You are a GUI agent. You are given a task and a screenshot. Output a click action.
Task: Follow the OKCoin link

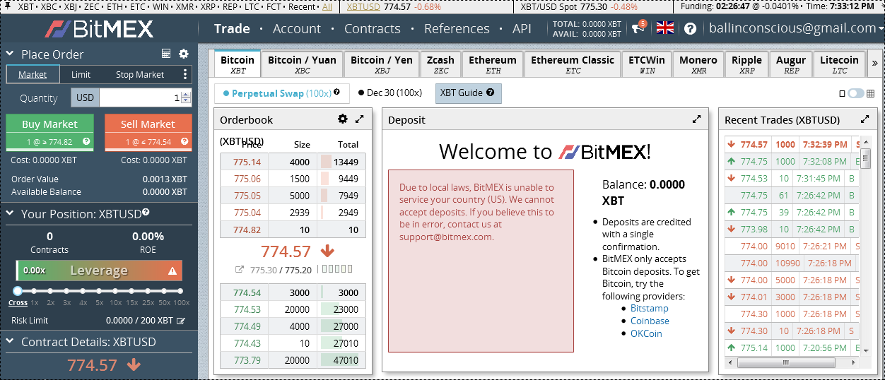pos(646,333)
